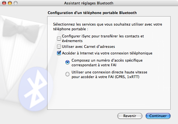Click the Configuration d'un téléphone portable heading
Viewport: 178px width, 124px height.
(x=92, y=13)
